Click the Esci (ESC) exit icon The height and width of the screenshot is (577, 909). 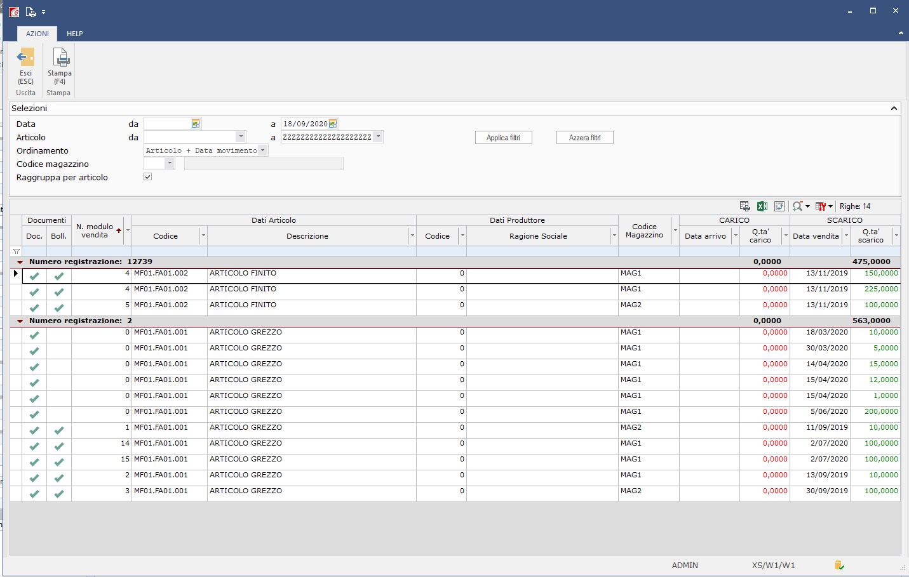[x=25, y=58]
